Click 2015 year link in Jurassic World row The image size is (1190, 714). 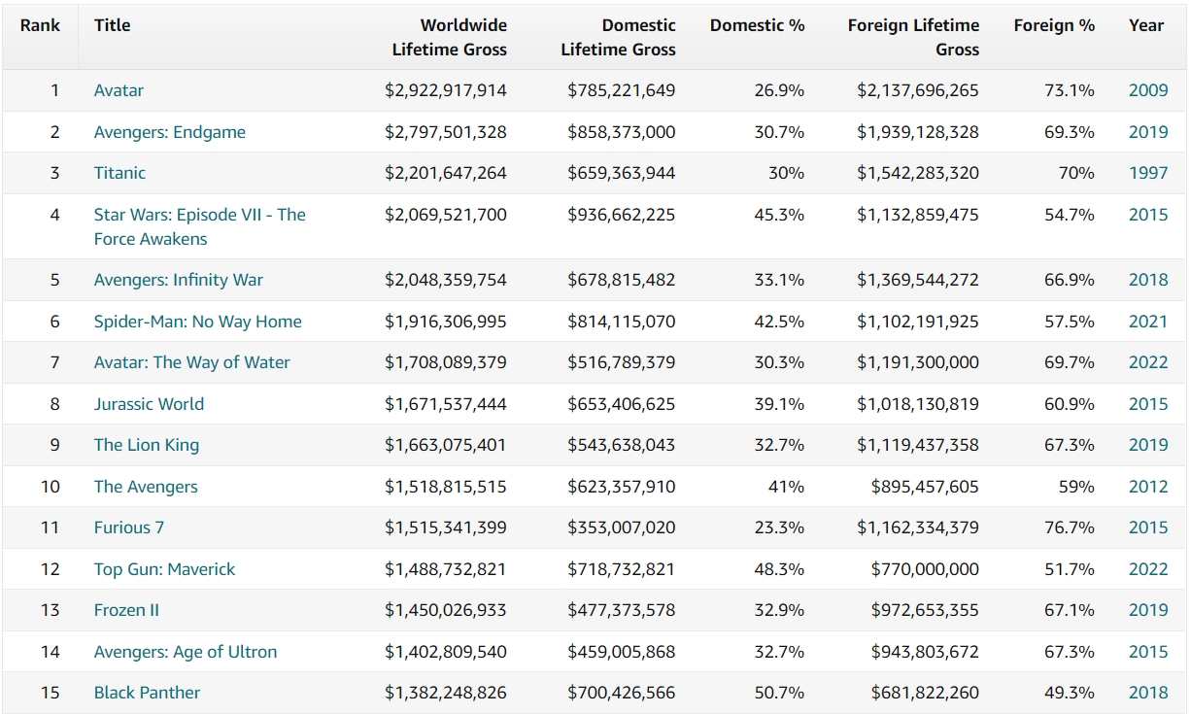(1148, 404)
